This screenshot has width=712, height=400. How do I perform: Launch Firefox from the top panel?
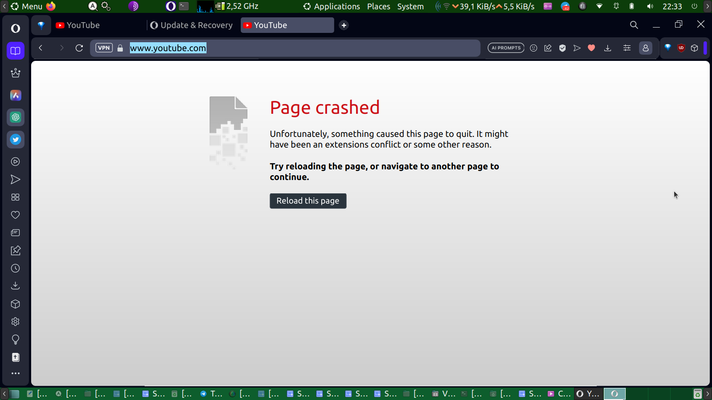click(x=51, y=6)
